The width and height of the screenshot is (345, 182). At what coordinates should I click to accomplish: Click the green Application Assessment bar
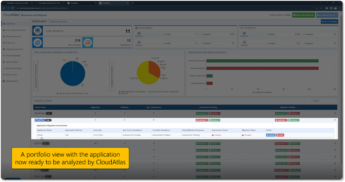coord(263,61)
